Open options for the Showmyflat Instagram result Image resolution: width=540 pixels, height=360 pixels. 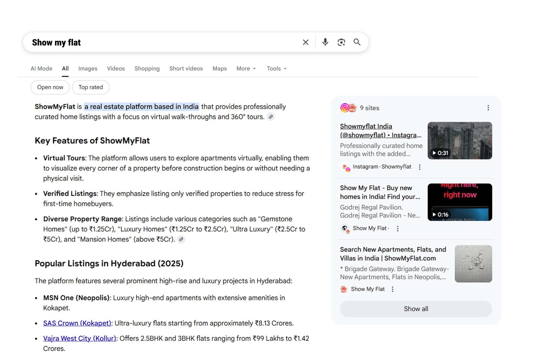(420, 167)
